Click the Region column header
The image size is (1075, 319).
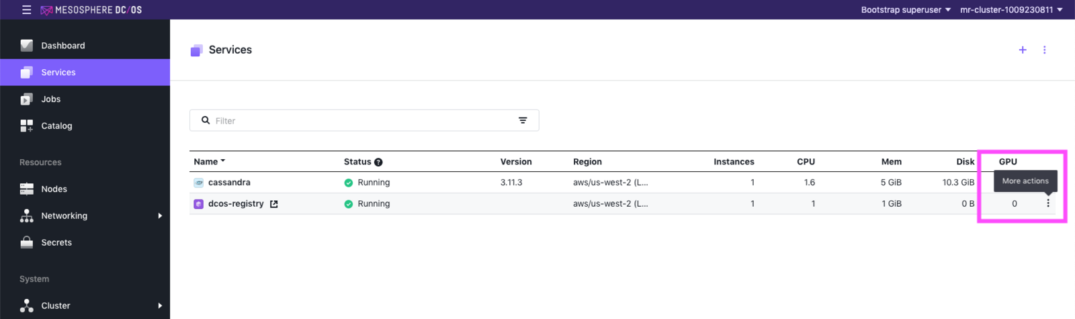point(587,162)
